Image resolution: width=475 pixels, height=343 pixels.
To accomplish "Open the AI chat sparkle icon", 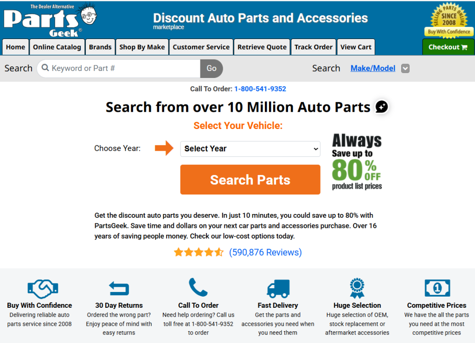I will (x=382, y=107).
